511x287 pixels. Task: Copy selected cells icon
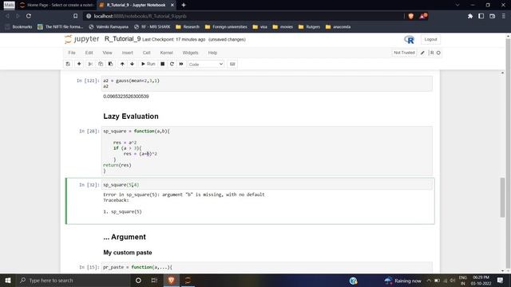tap(101, 64)
